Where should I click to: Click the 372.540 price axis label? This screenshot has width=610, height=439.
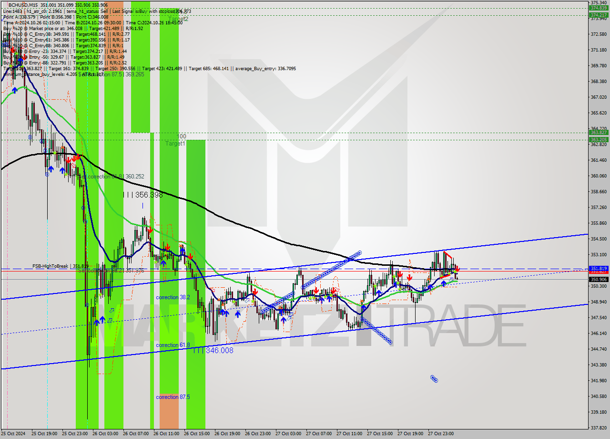click(599, 34)
